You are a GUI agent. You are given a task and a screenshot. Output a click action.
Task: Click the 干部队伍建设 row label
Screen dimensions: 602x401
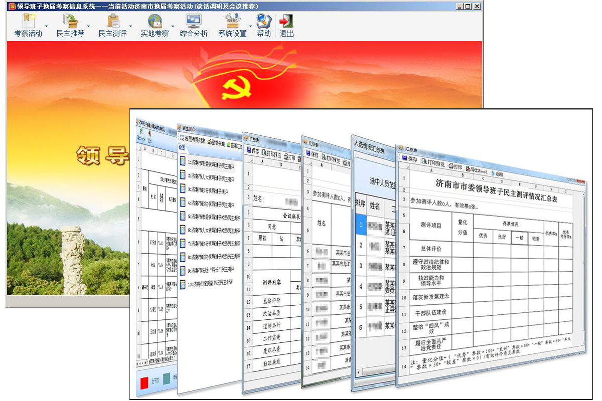[x=430, y=312]
